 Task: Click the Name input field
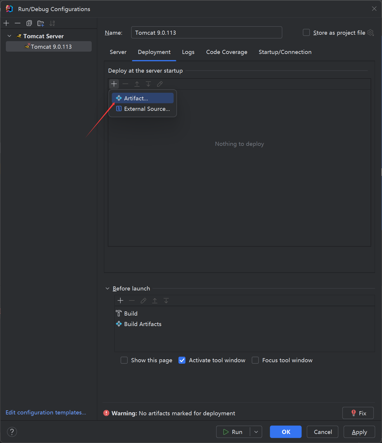(x=206, y=32)
